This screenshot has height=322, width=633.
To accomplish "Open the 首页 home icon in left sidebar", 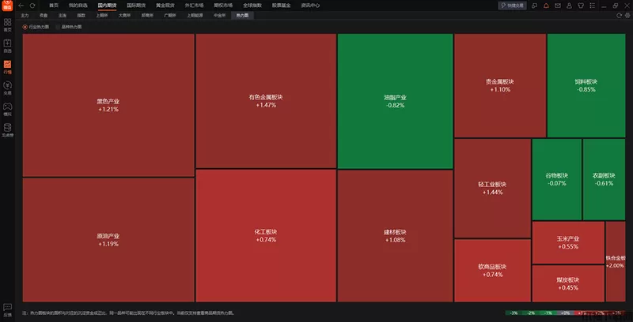I will 7,24.
